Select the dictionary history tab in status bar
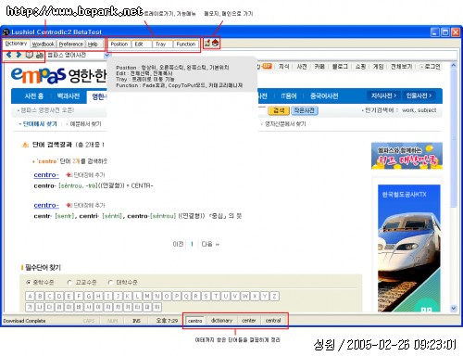463x356 pixels. (221, 321)
